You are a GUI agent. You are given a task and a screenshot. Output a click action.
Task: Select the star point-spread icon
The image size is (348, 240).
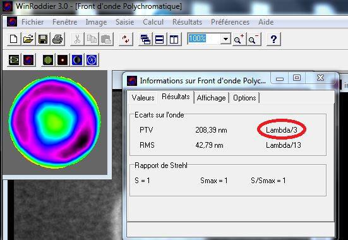pyautogui.click(x=63, y=60)
